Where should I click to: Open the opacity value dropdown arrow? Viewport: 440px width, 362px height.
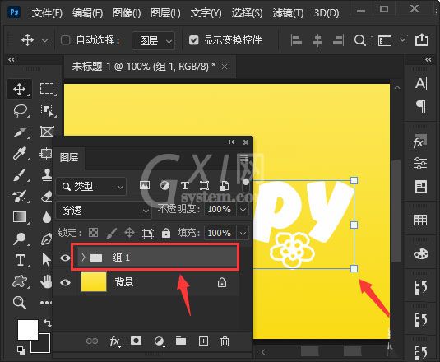click(243, 209)
